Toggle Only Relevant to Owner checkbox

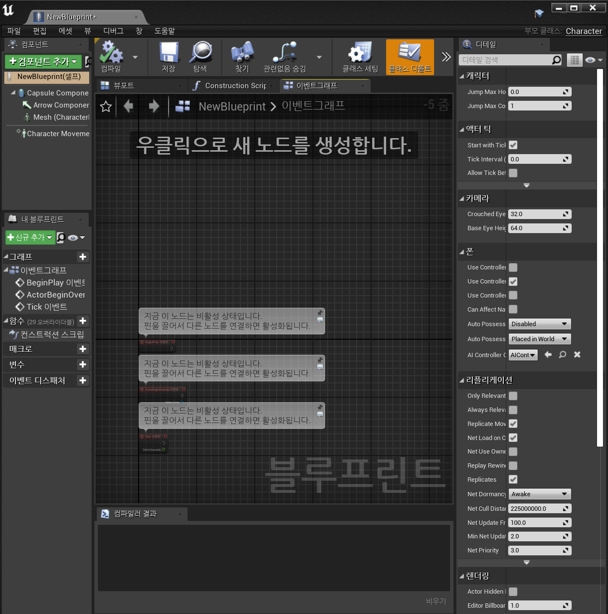[513, 396]
